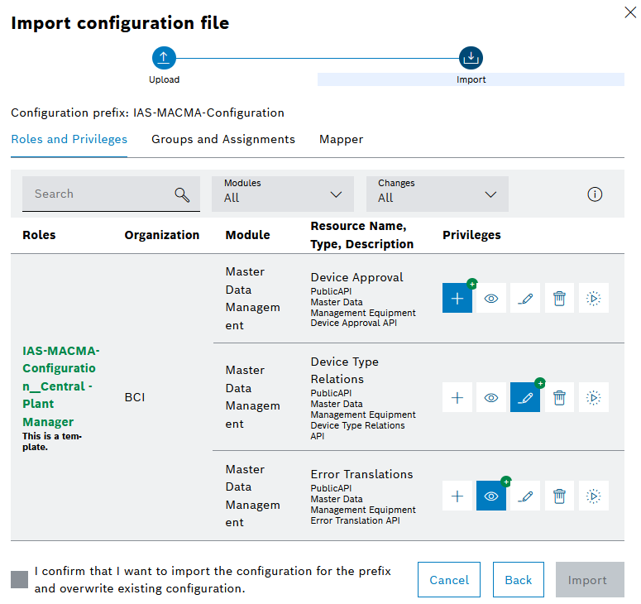Switch to Groups and Assignments tab
Viewport: 641px width, 604px height.
click(223, 139)
